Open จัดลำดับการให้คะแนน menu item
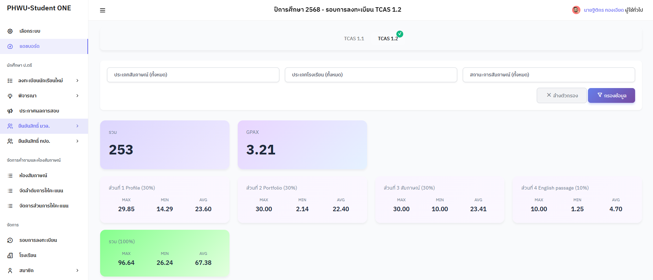Viewport: 653px width, 280px height. [x=41, y=191]
